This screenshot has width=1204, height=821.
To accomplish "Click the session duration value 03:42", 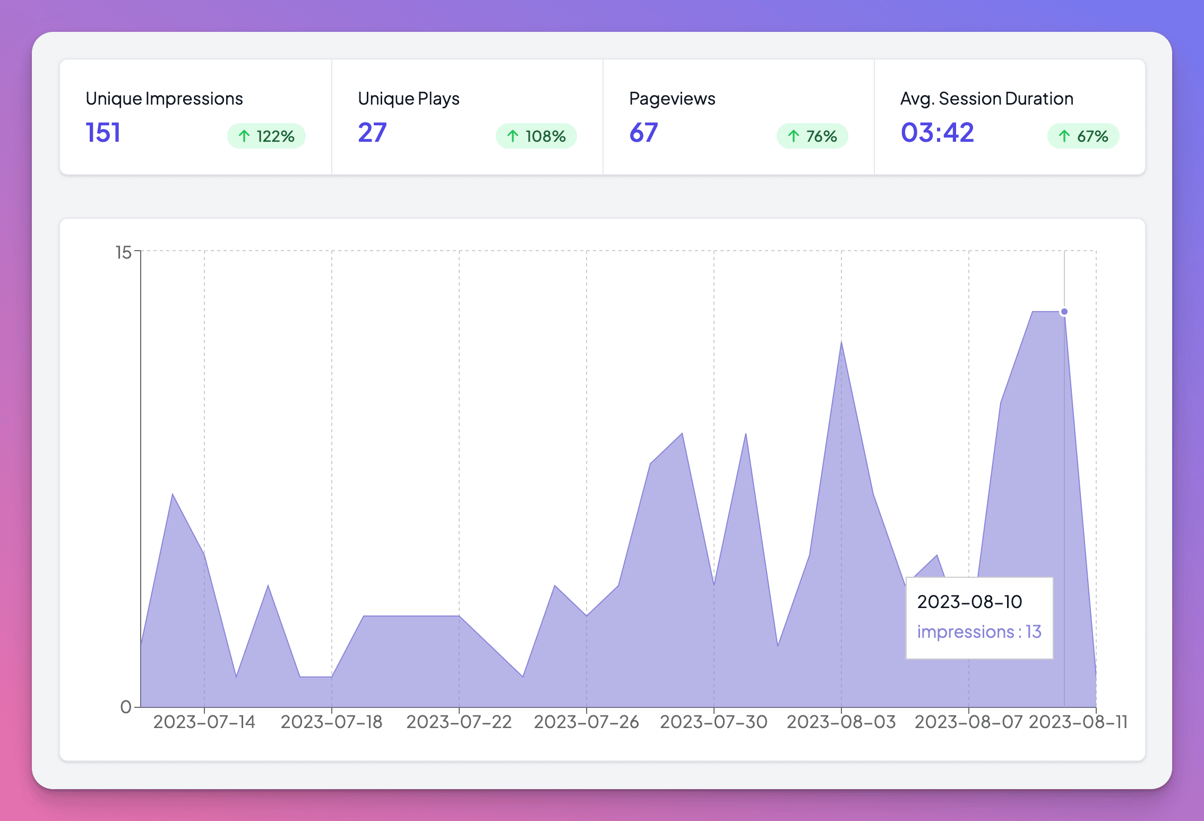I will [938, 132].
